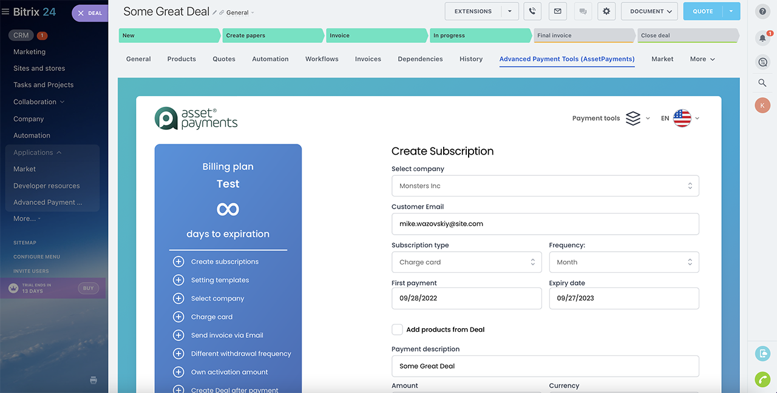
Task: Switch to the Invoices tab
Action: click(x=368, y=59)
